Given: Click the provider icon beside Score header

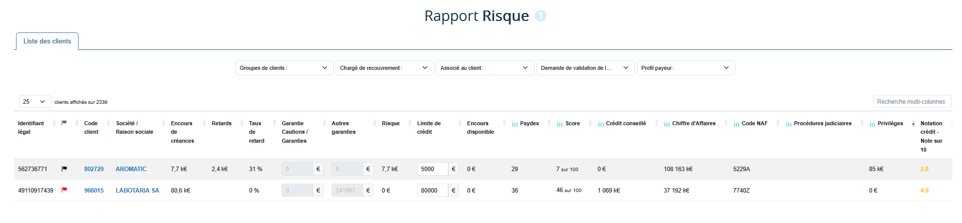Looking at the screenshot, I should pyautogui.click(x=560, y=124).
